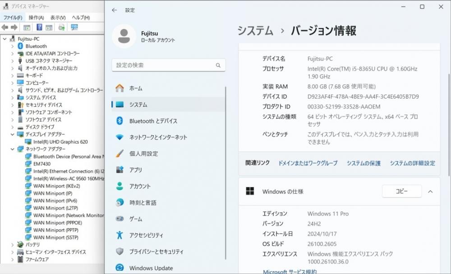This screenshot has width=451, height=274.
Task: Click the device ID value D923AF4F-478A-4BE9-AA4F-3C4E6405B7D9
Action: (363, 96)
